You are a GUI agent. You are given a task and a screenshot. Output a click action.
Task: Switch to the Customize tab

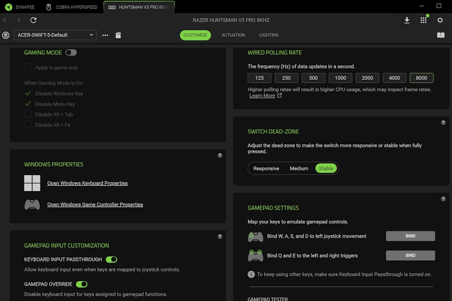tap(196, 35)
